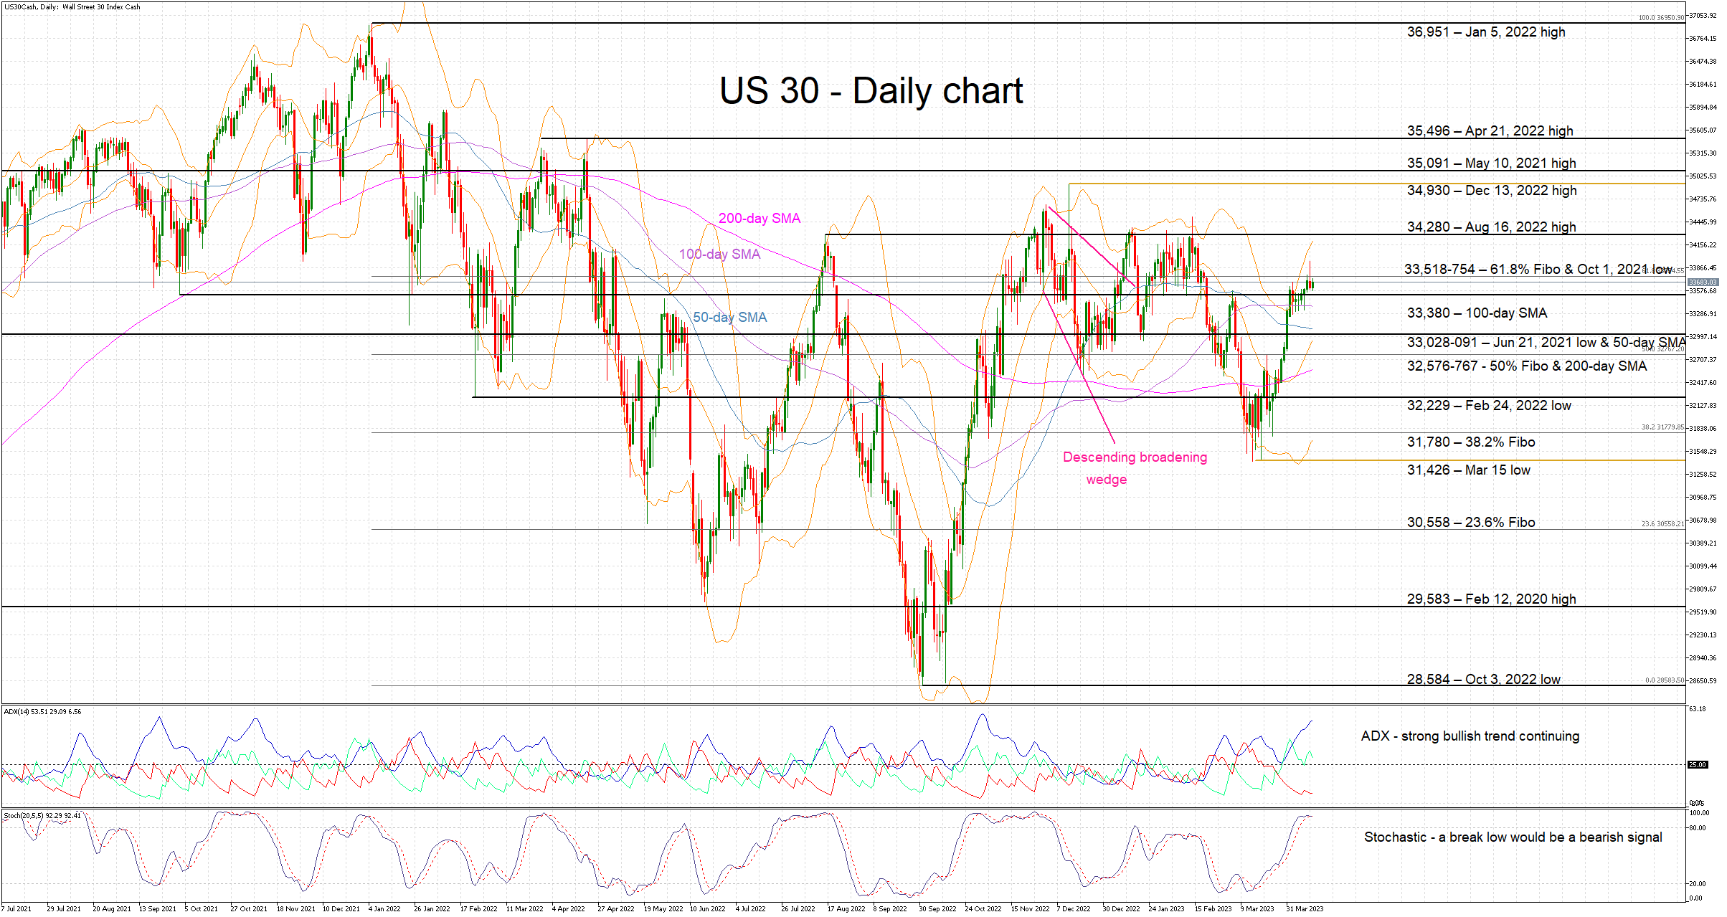Click the 34,930 Dec 13, 2022 high label
The height and width of the screenshot is (917, 1727).
[1491, 190]
